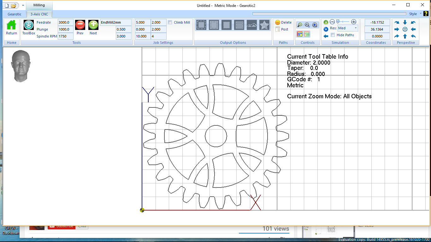
Task: Toggle the Hide Paths checkbox
Action: pos(333,35)
